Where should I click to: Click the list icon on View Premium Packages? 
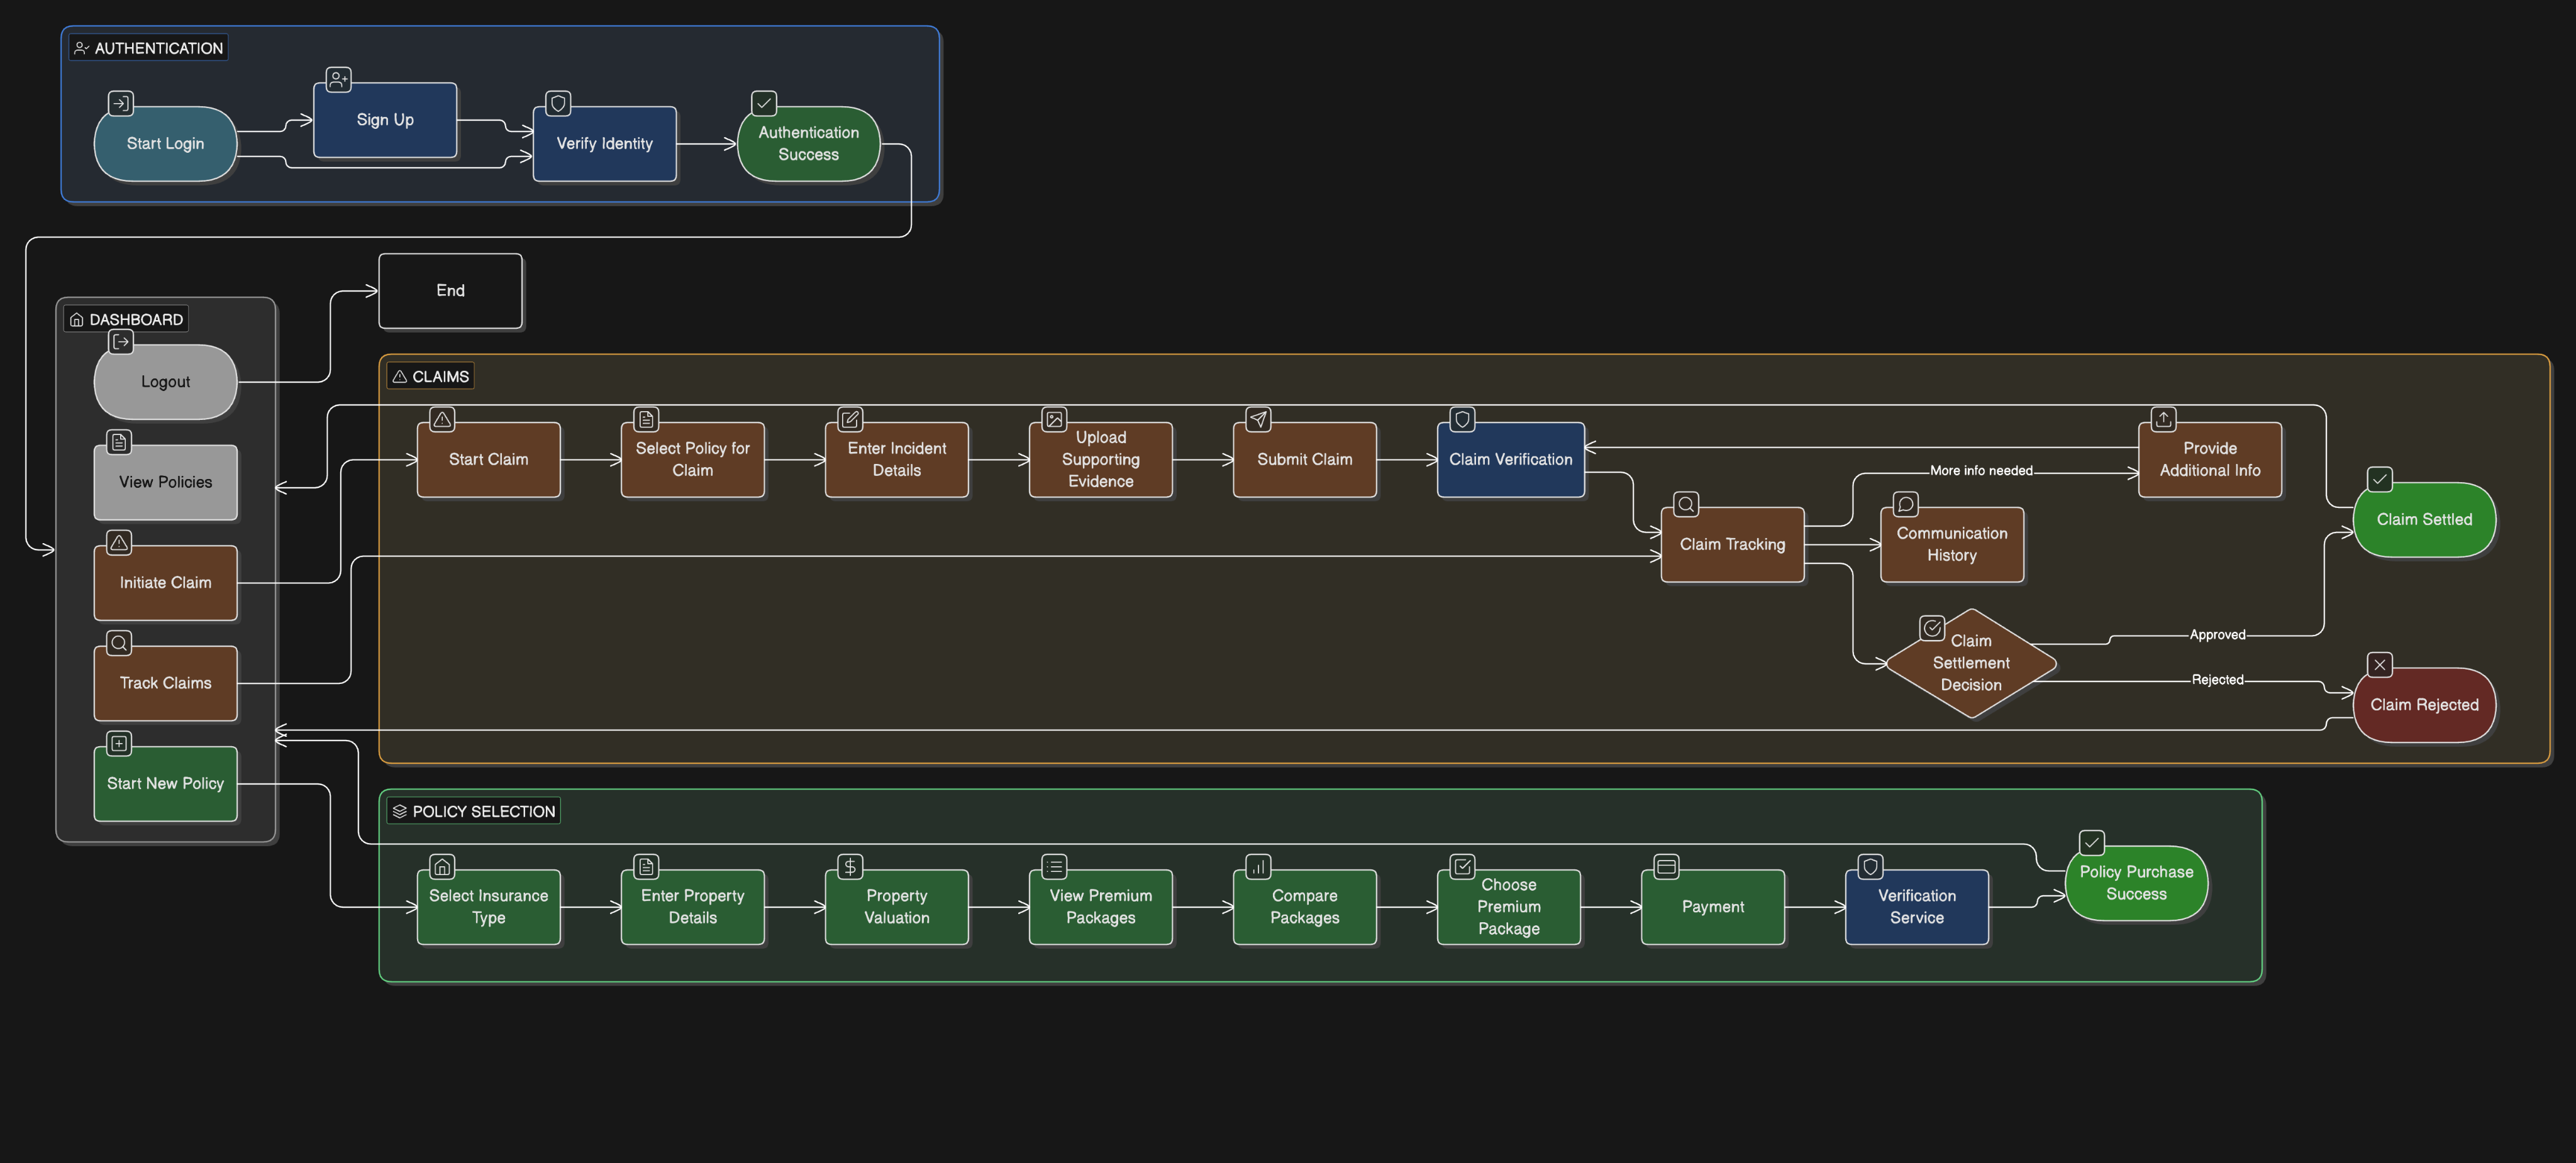point(1055,866)
